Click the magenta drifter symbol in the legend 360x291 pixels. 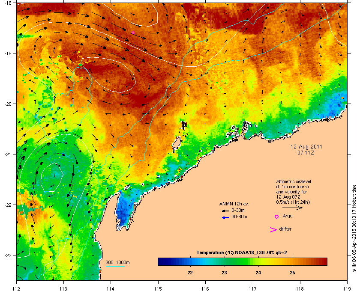[273, 230]
